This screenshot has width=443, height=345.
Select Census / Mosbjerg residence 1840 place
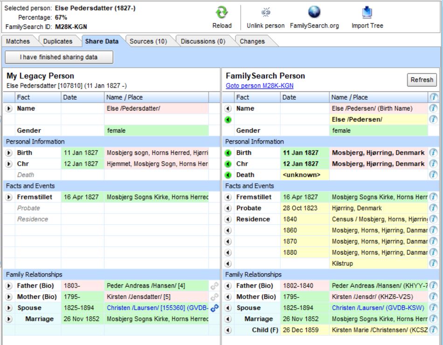(x=378, y=219)
